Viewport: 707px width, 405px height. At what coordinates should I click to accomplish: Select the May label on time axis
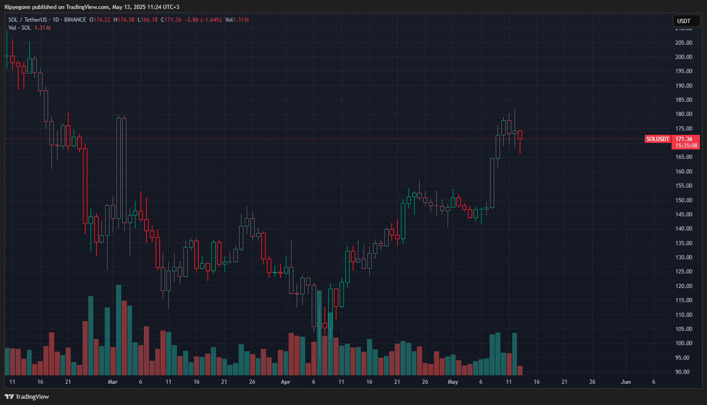pos(453,382)
